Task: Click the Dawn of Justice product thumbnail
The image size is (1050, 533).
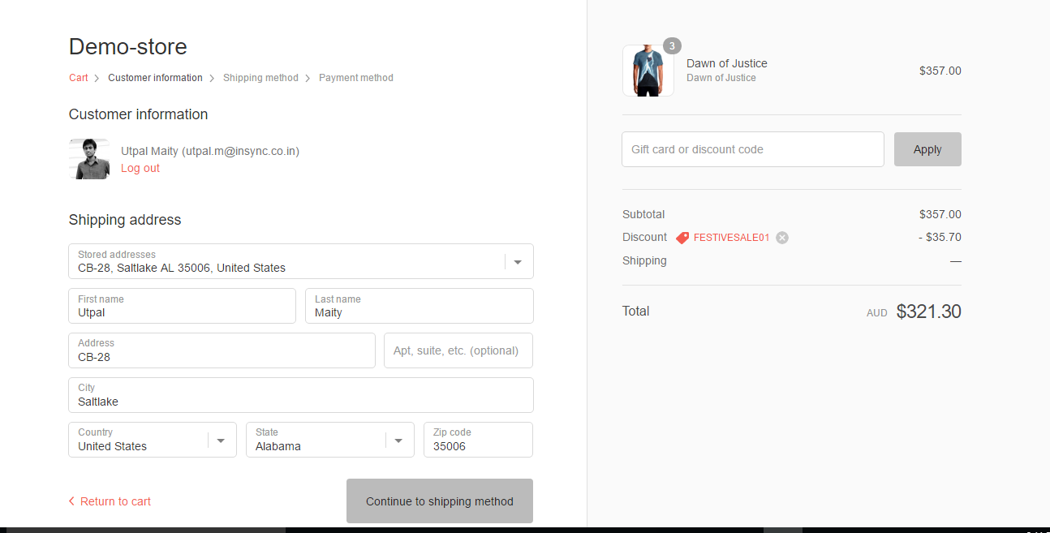Action: 648,71
